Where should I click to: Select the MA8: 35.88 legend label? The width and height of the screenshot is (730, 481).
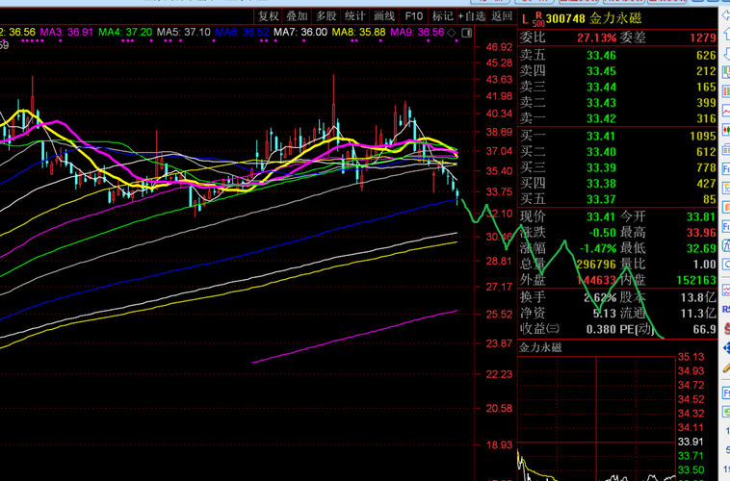358,32
